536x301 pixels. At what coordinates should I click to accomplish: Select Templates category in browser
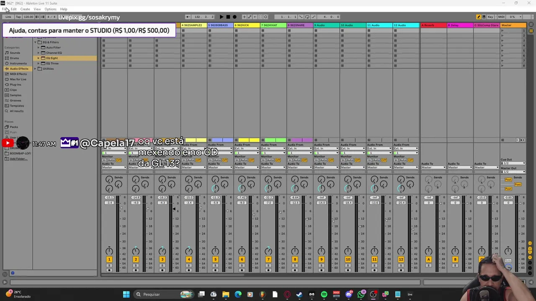pos(17,106)
